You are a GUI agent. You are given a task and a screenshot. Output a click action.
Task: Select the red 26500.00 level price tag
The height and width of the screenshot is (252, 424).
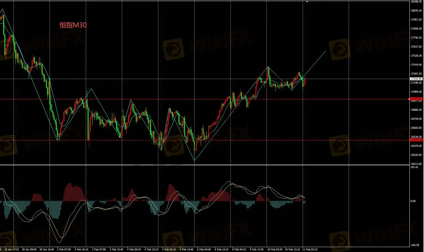pyautogui.click(x=416, y=140)
